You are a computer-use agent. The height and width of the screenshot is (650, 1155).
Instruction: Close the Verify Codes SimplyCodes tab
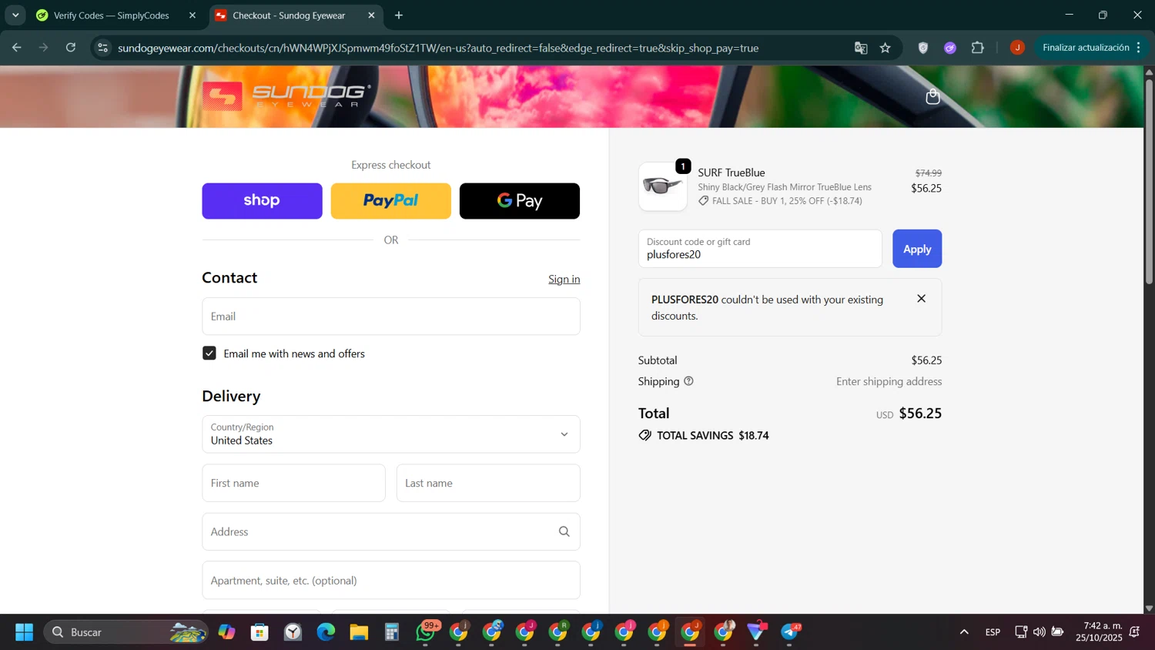pyautogui.click(x=192, y=15)
